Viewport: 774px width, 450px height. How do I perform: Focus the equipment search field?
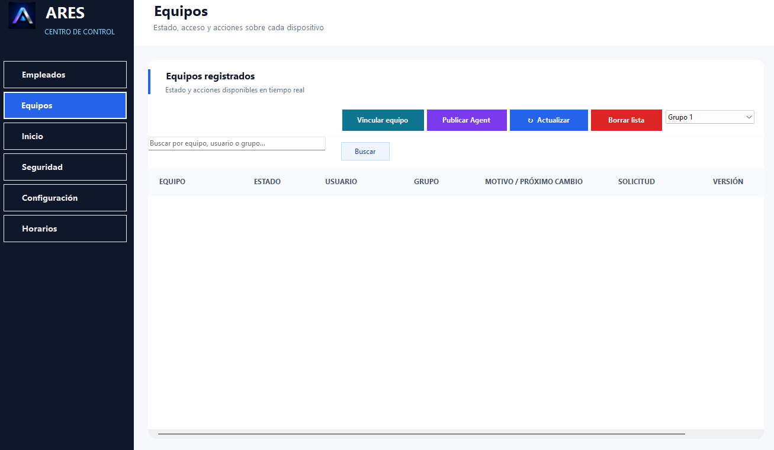tap(237, 143)
